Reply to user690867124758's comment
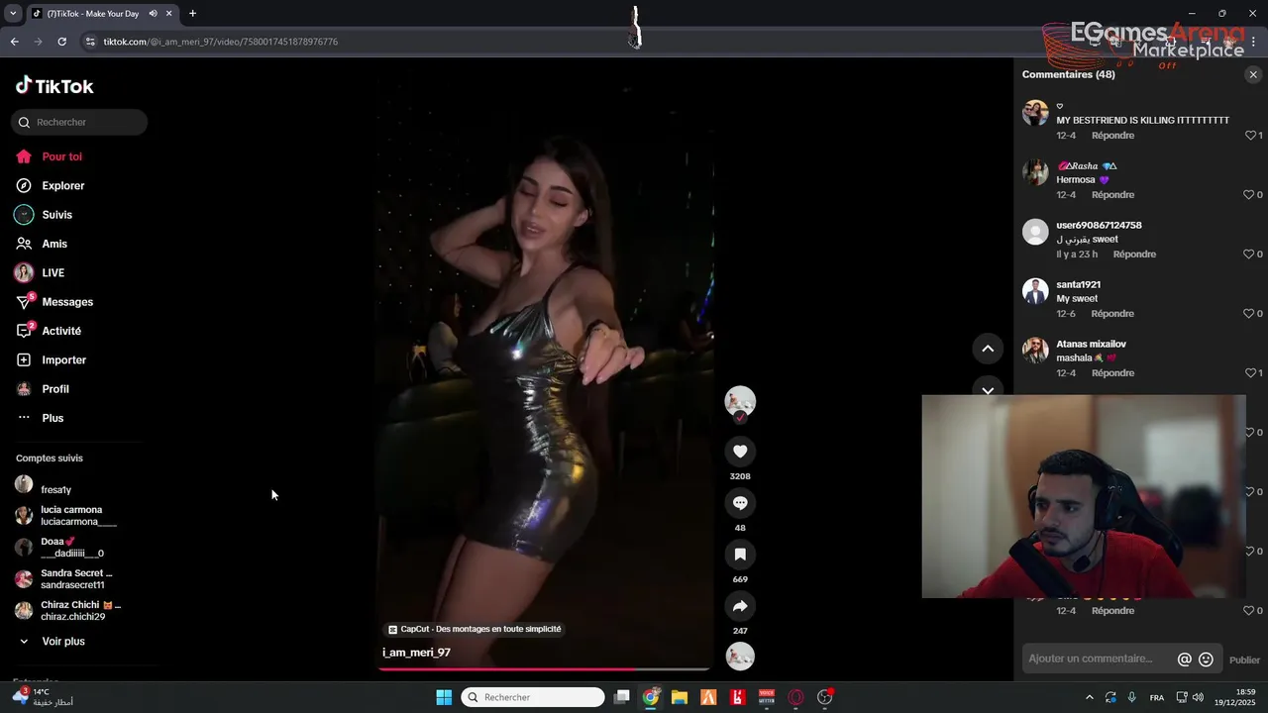Viewport: 1268px width, 713px height. point(1134,255)
